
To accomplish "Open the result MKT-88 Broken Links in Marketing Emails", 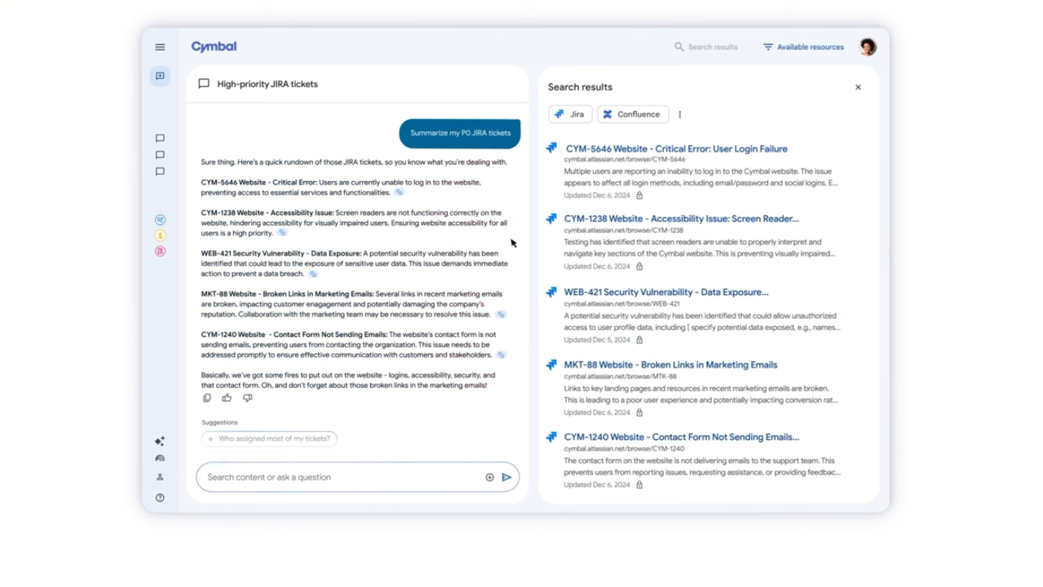I will [x=670, y=365].
